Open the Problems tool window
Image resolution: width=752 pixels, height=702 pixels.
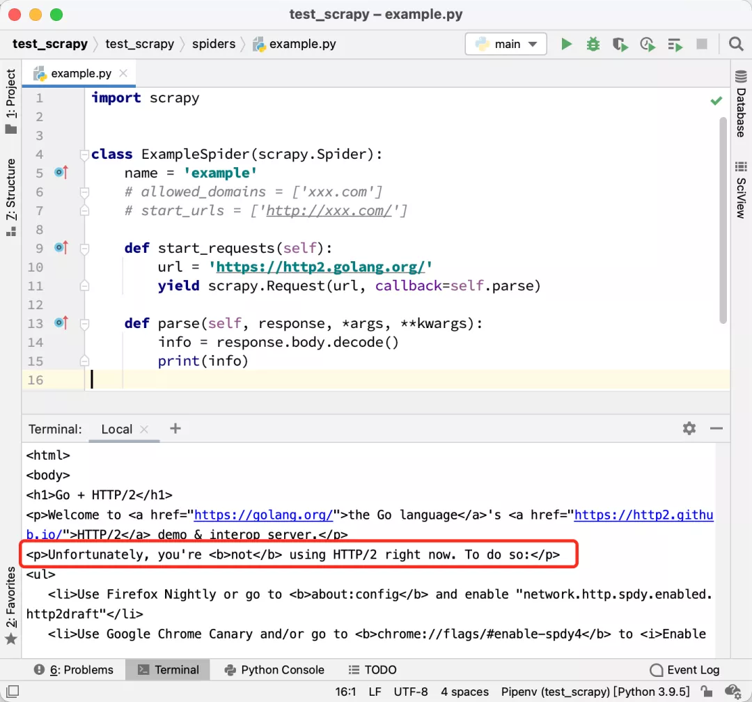click(73, 670)
